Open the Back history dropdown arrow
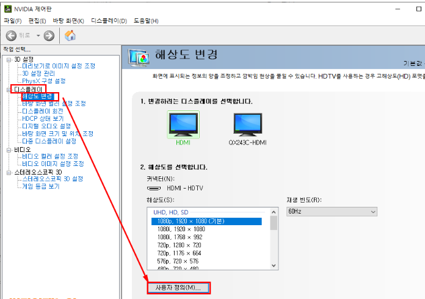 (38, 35)
